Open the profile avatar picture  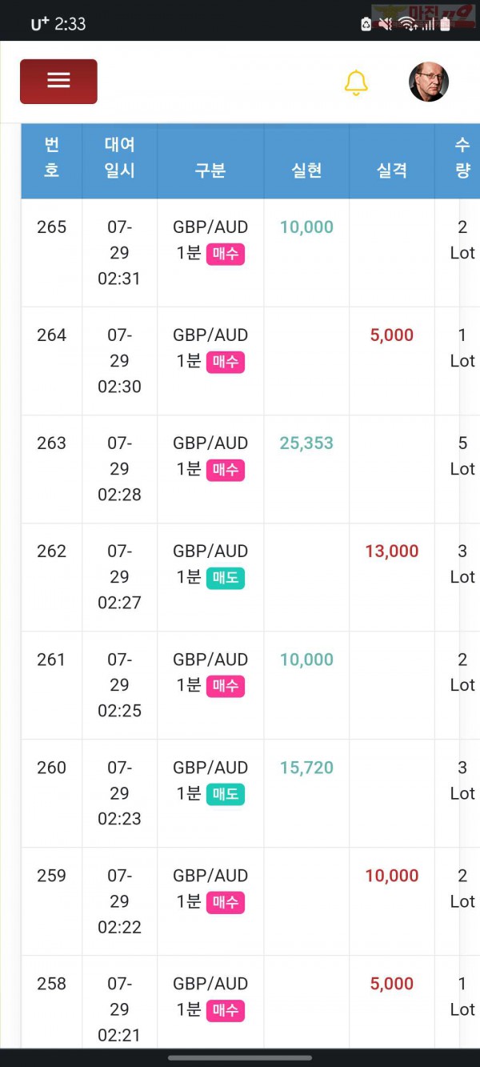(429, 82)
